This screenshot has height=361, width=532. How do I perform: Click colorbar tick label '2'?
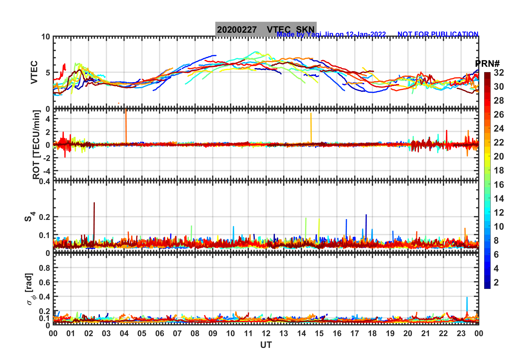click(496, 282)
